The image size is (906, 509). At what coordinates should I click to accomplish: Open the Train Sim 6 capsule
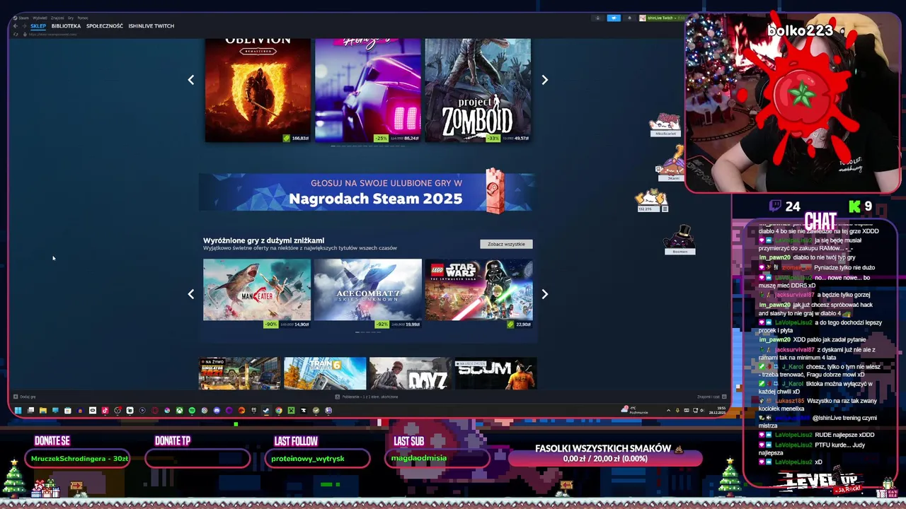pyautogui.click(x=325, y=373)
